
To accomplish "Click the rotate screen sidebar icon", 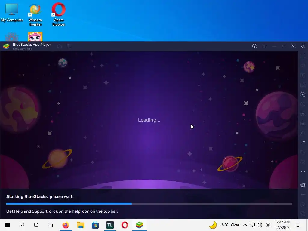I will pos(303,162).
